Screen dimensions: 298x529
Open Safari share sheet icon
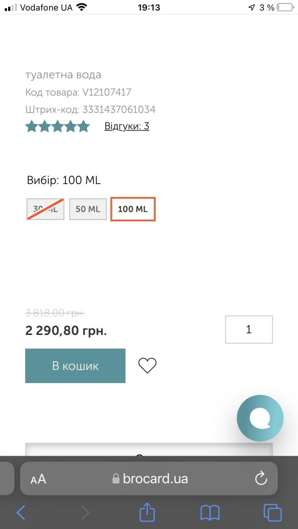tap(147, 512)
